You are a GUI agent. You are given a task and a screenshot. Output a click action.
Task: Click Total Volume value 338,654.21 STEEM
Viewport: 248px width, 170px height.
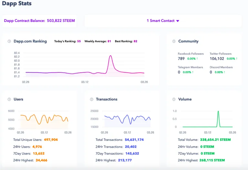tap(215, 140)
